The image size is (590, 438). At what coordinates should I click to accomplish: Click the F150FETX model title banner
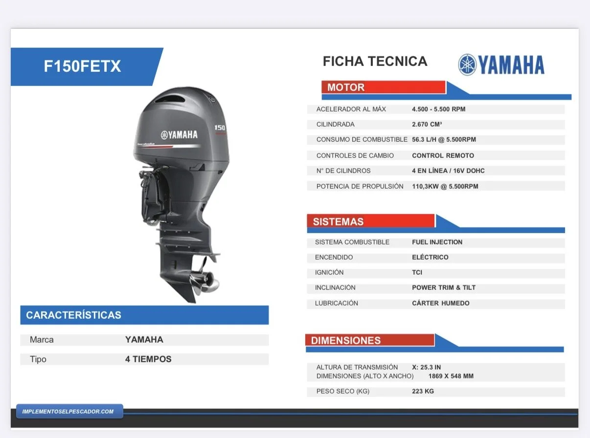(87, 66)
